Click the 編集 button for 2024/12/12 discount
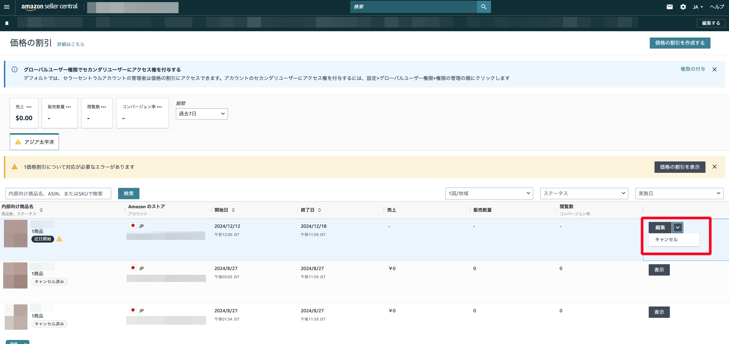Viewport: 729px width, 344px height. click(660, 227)
